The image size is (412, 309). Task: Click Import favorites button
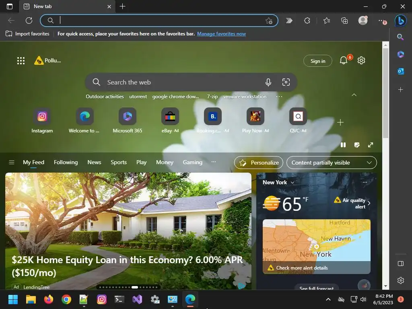click(x=27, y=34)
